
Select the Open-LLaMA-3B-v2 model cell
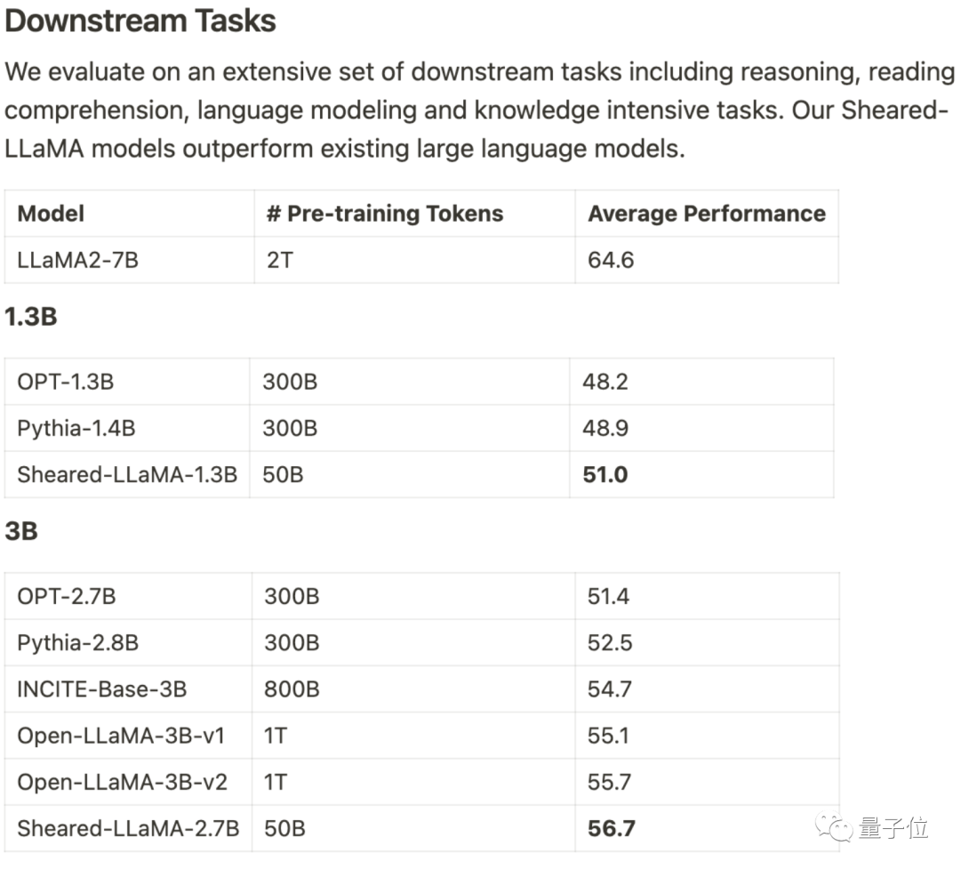123,782
